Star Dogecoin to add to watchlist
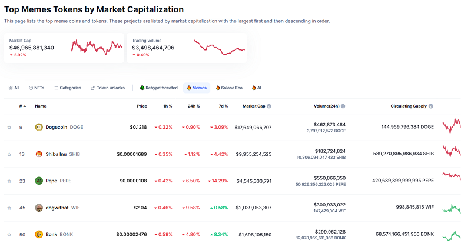The height and width of the screenshot is (250, 471). (9, 127)
